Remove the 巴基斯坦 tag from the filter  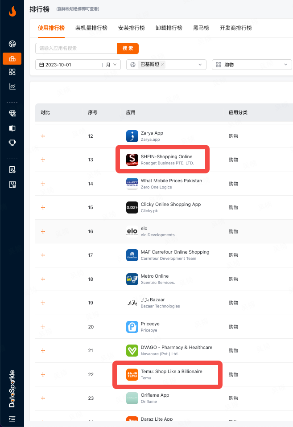pos(162,65)
